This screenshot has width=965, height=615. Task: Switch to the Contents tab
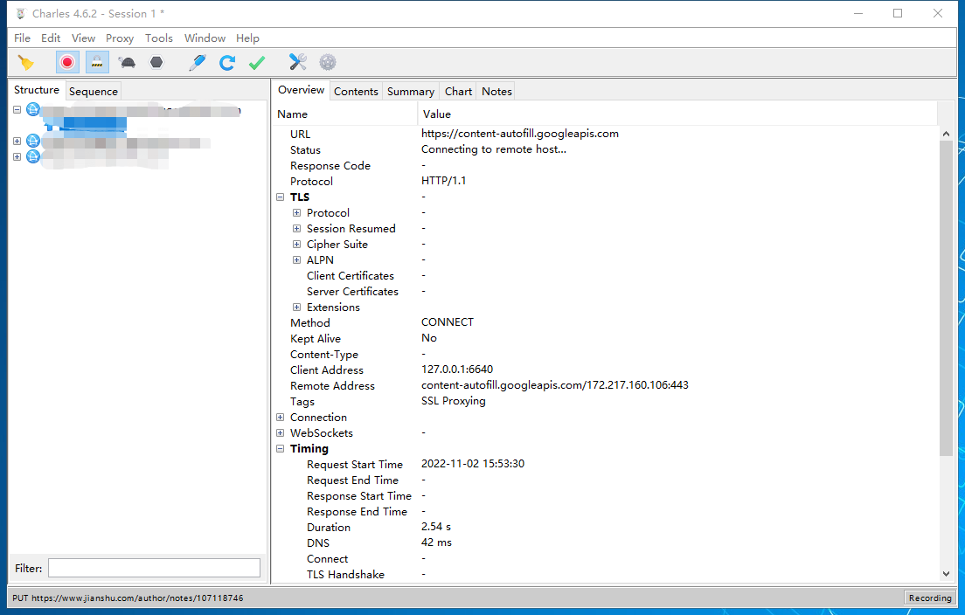(356, 91)
